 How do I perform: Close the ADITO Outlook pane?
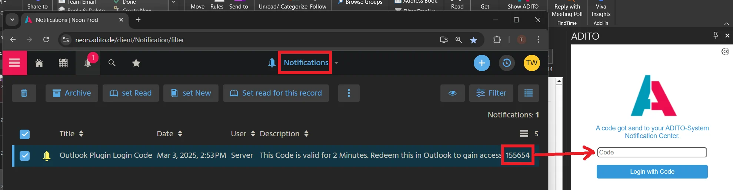click(727, 36)
